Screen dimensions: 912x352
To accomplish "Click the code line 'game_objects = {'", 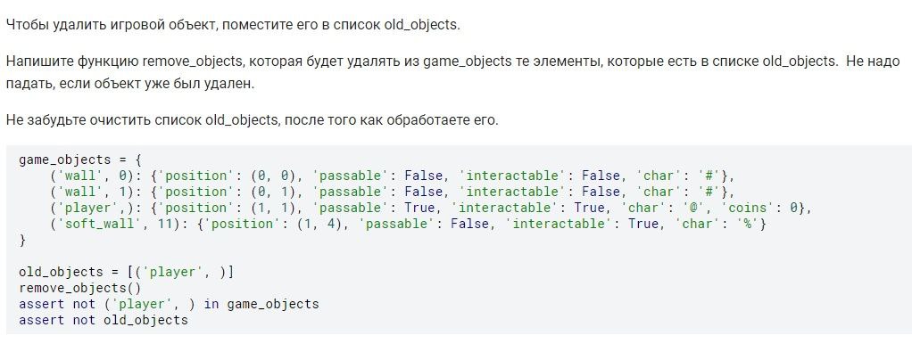I will pyautogui.click(x=80, y=160).
